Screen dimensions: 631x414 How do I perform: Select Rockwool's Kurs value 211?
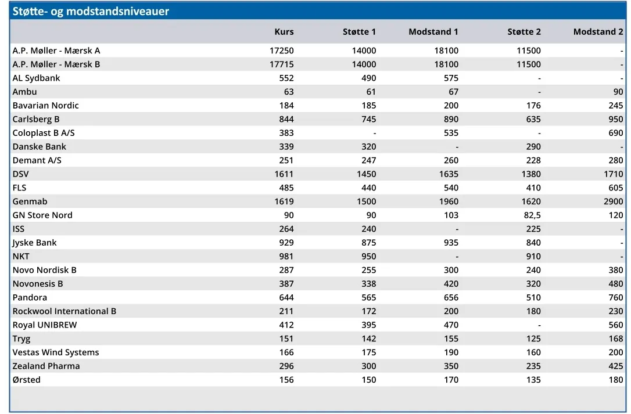(x=286, y=311)
